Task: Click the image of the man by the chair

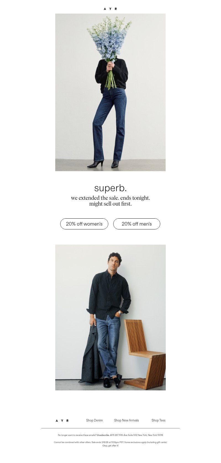Action: tap(110, 318)
